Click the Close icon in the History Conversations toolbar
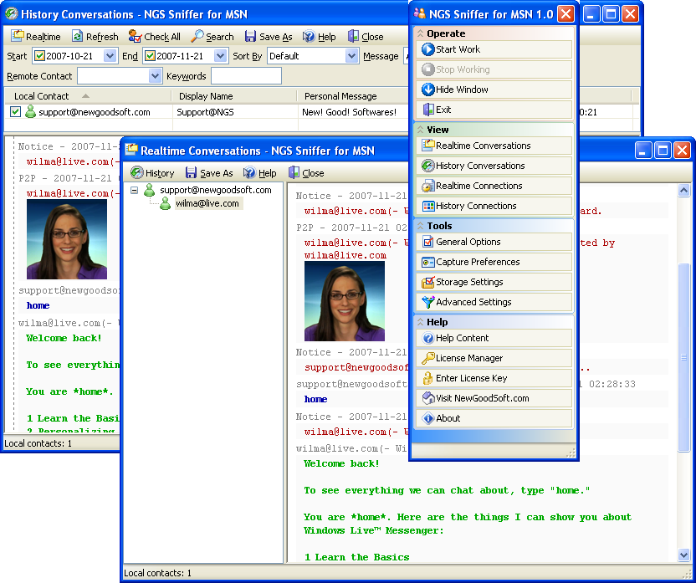Screen dimensions: 696x583 (x=353, y=36)
